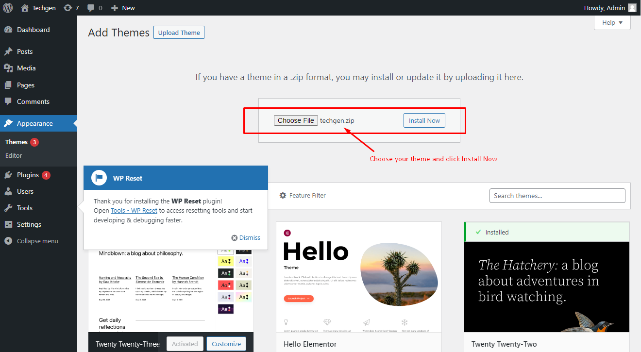This screenshot has height=352, width=641.
Task: Click the Collapse menu arrow icon
Action: 8,241
